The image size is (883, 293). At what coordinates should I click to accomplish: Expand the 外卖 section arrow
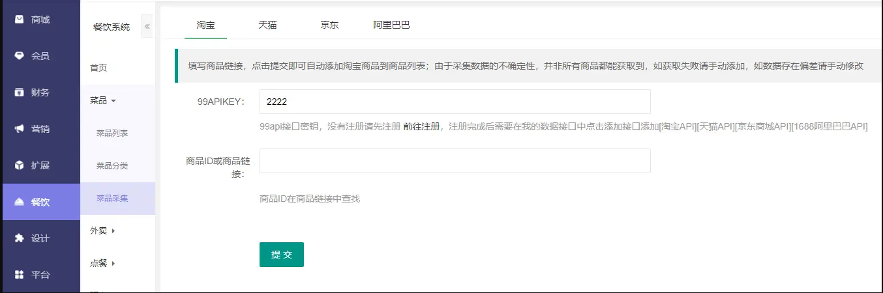(113, 230)
